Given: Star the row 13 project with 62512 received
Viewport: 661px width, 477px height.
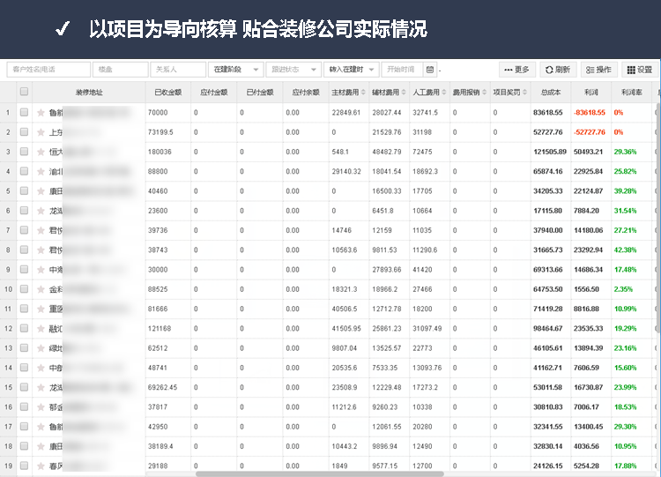Looking at the screenshot, I should click(x=41, y=348).
